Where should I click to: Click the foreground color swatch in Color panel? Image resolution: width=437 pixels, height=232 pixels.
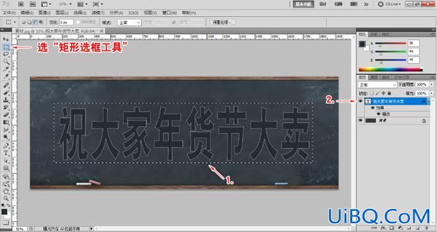pos(362,44)
